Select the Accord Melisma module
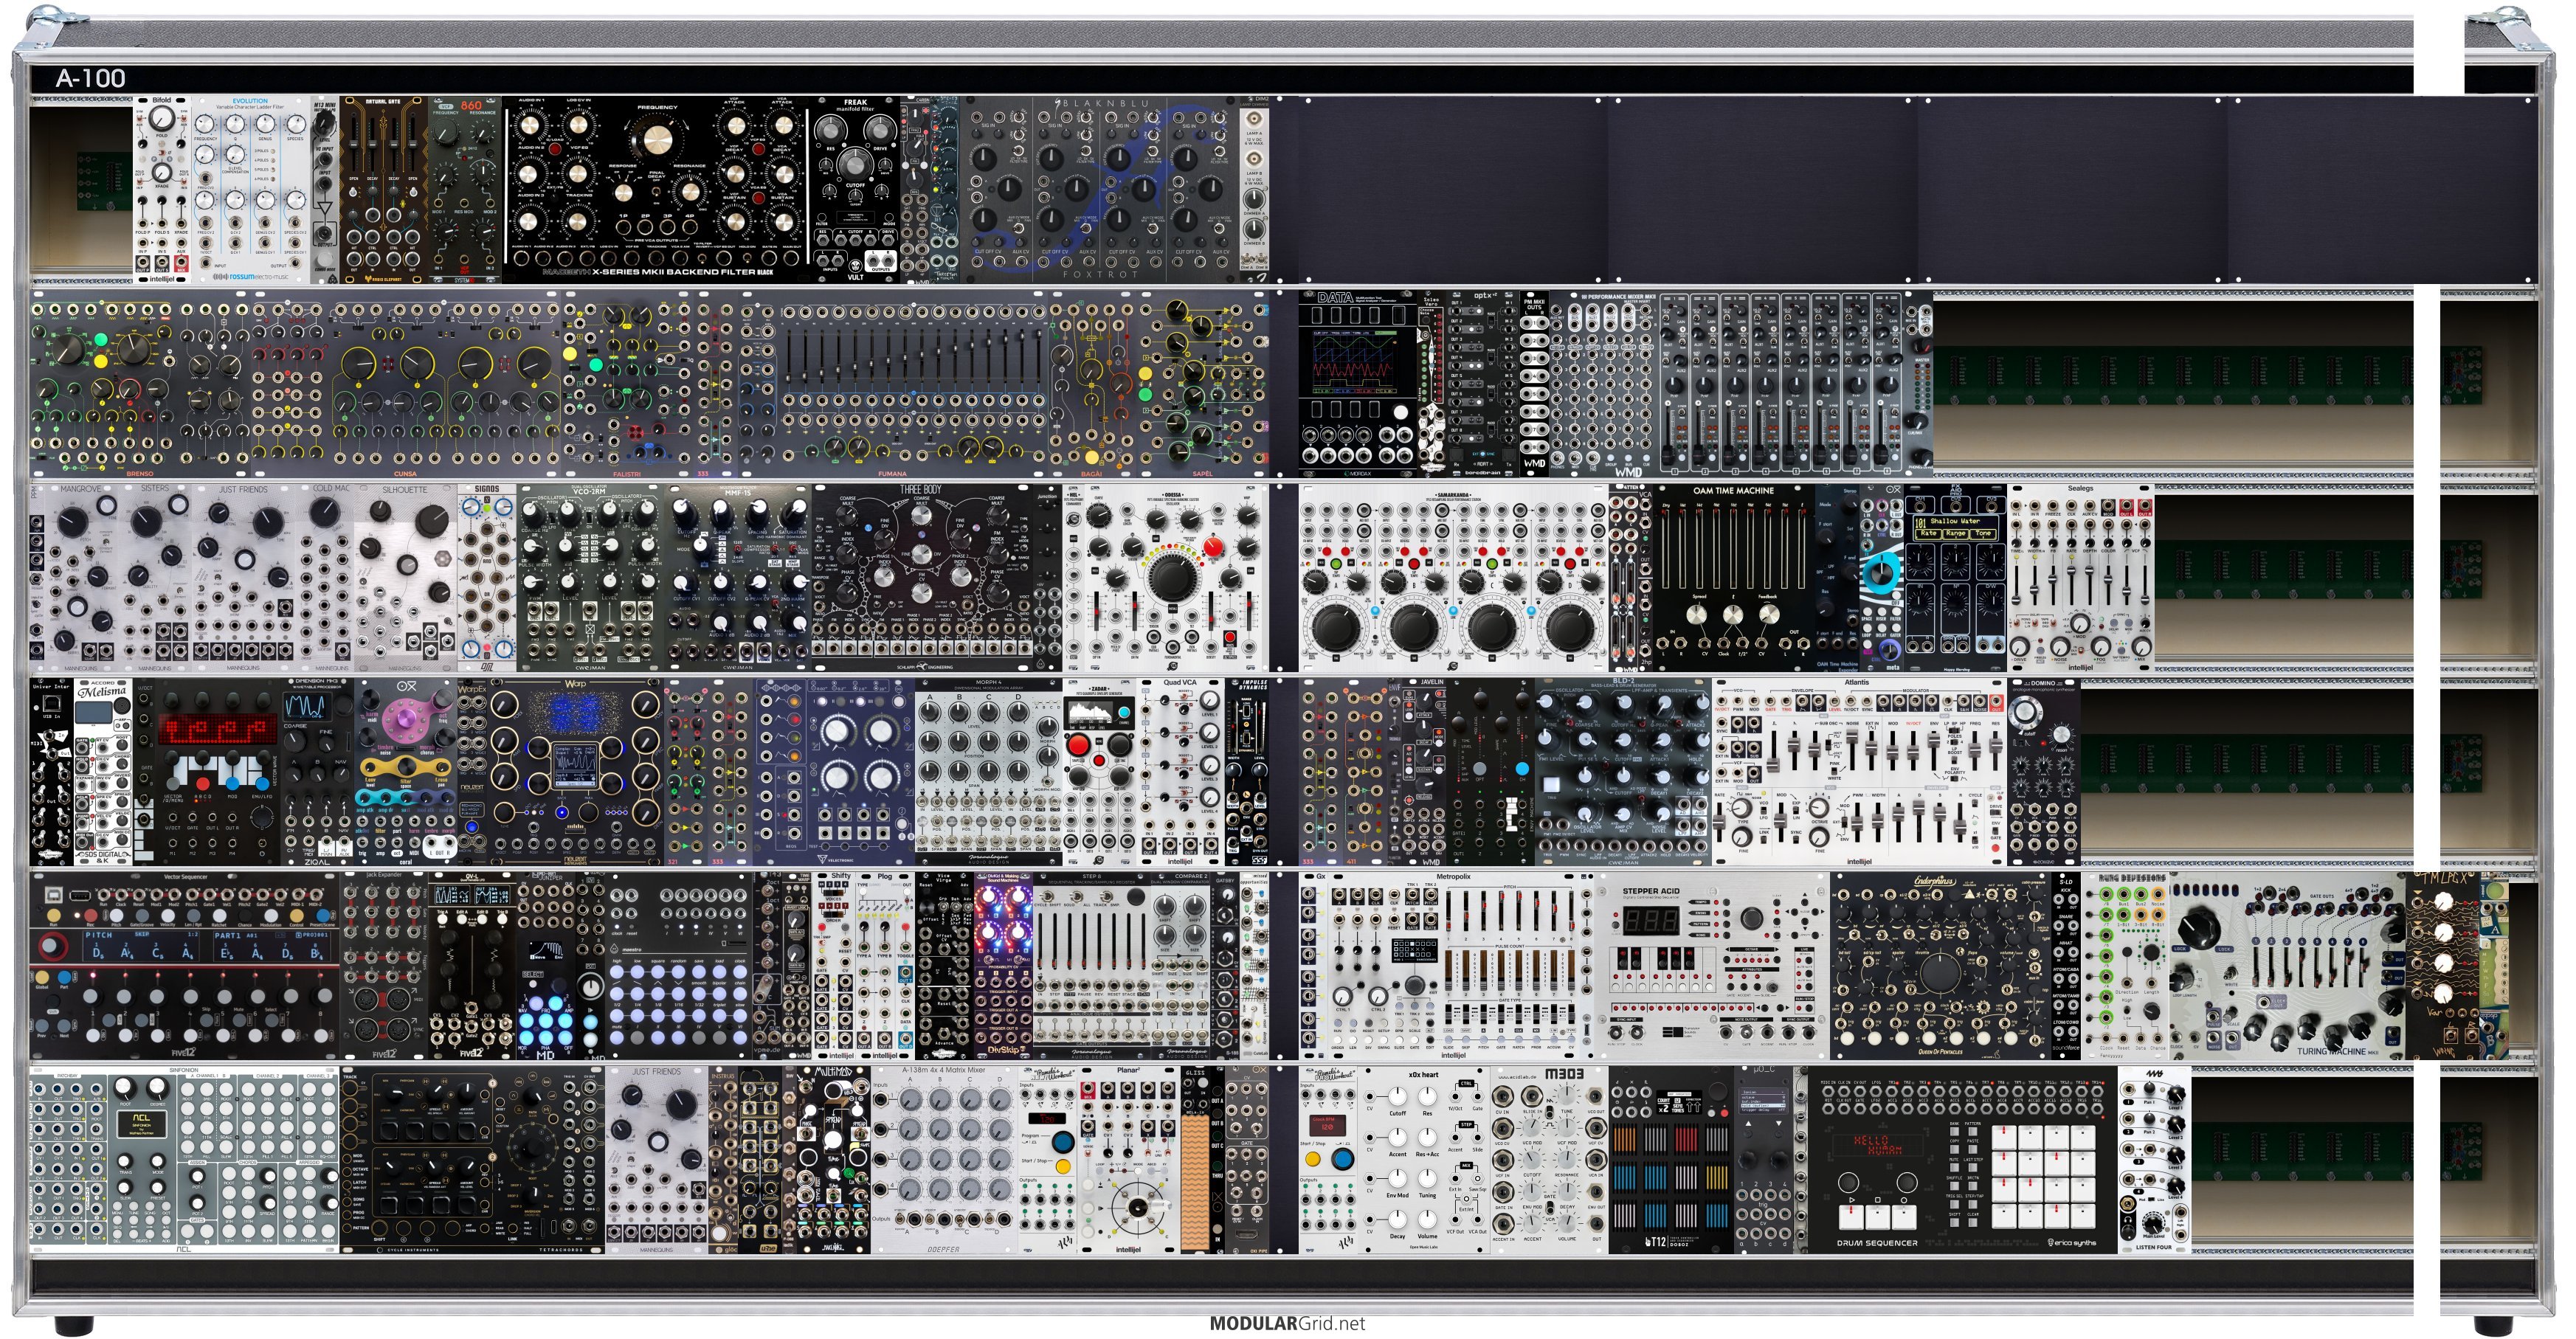Image resolution: width=2576 pixels, height=1339 pixels. [x=103, y=772]
